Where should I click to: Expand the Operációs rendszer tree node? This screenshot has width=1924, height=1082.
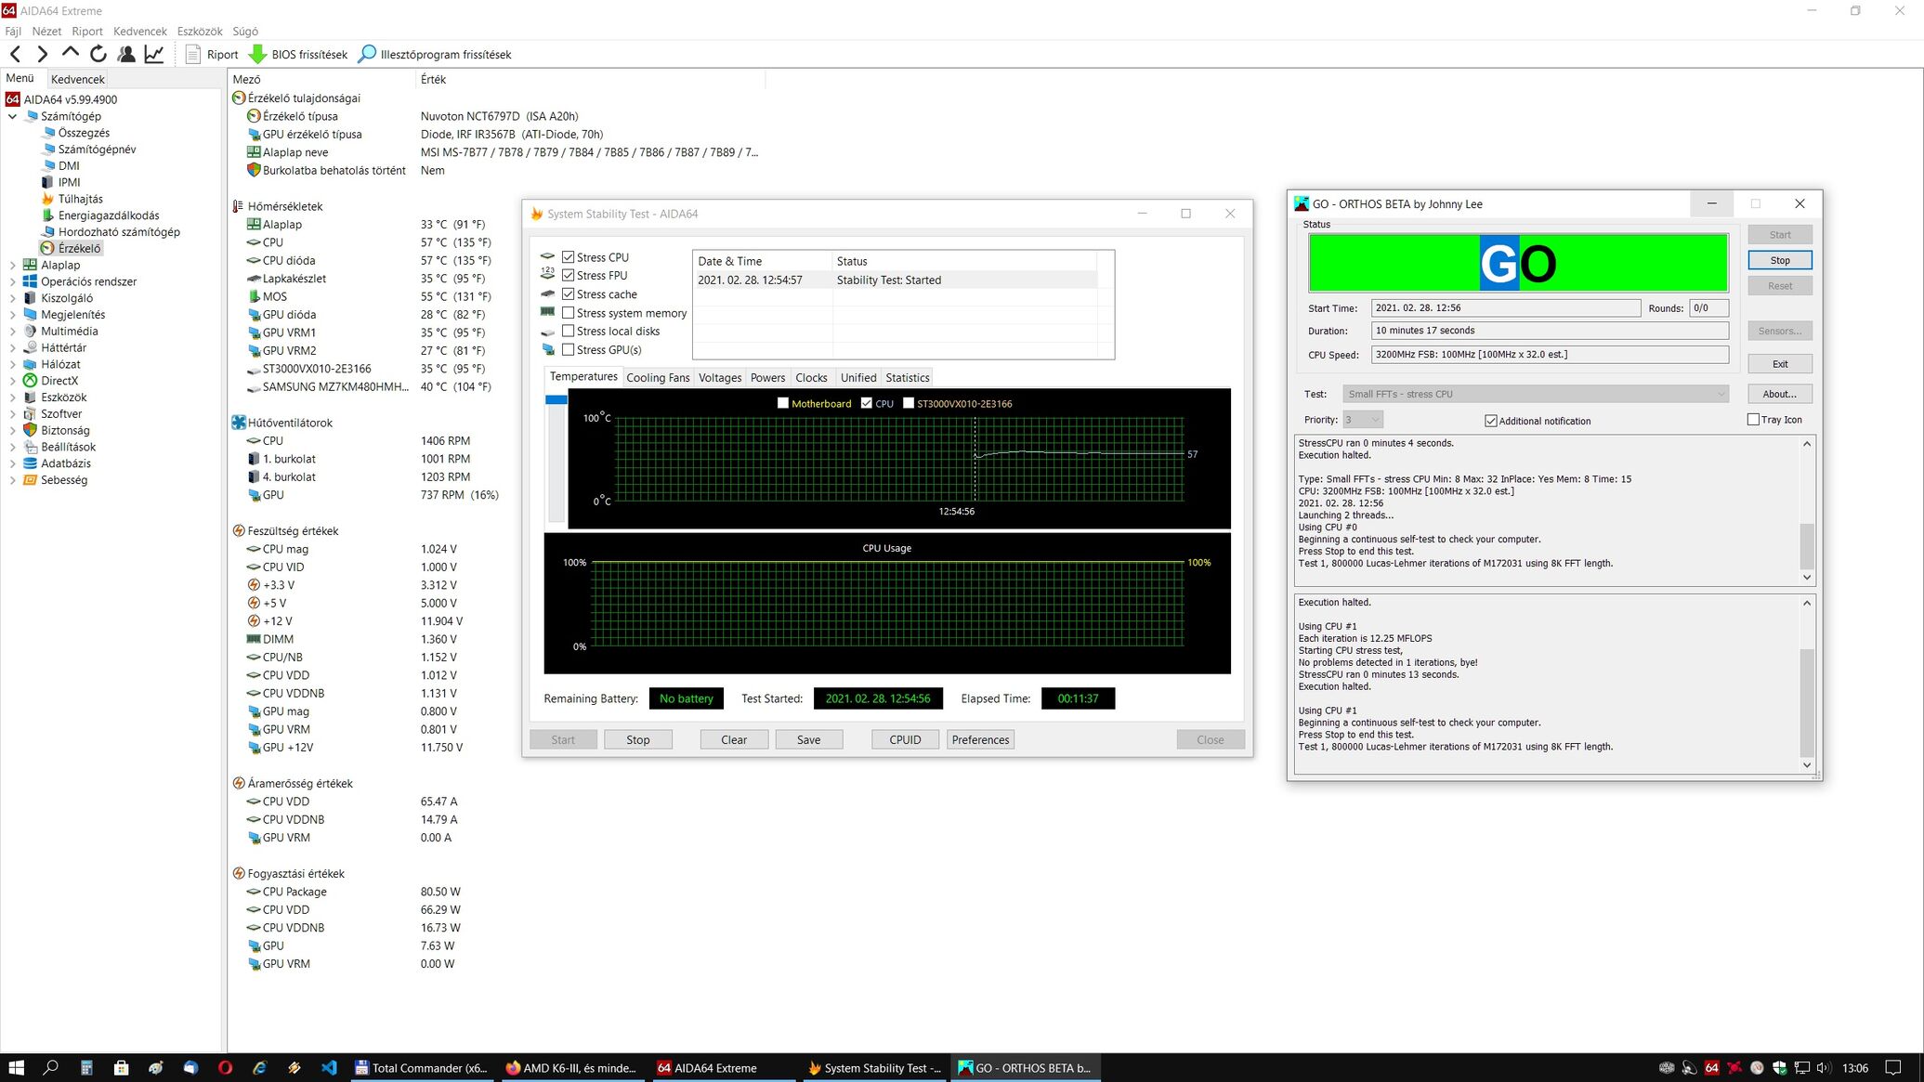click(x=12, y=281)
